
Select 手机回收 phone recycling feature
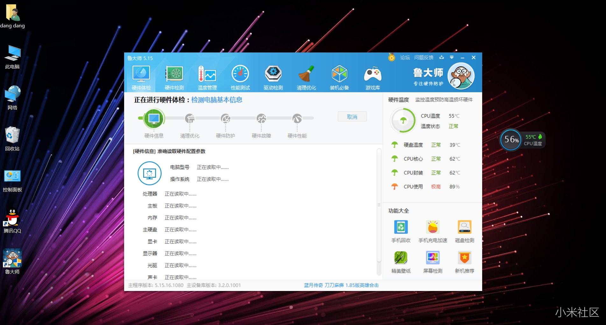pyautogui.click(x=401, y=231)
